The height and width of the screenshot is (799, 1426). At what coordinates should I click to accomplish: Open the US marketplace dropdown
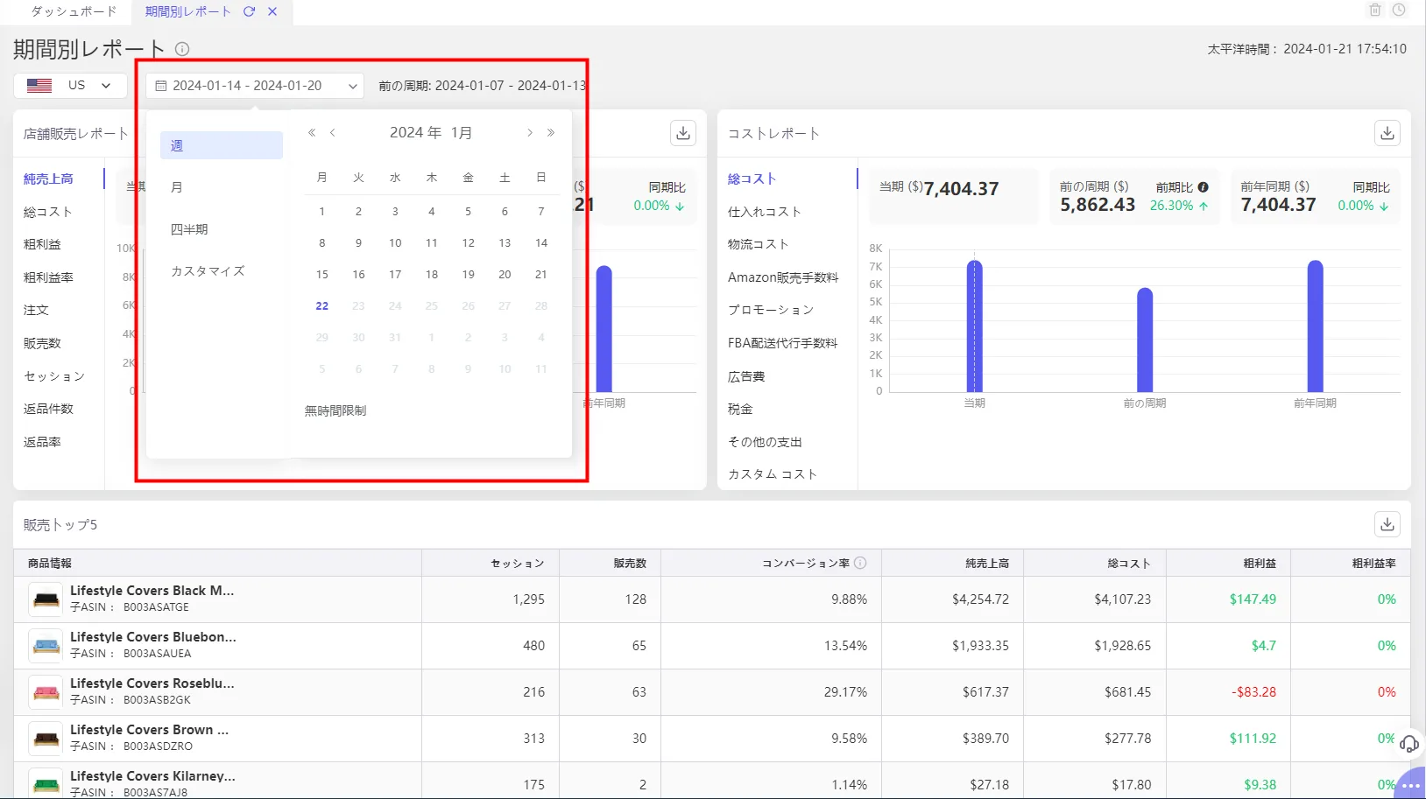click(x=70, y=86)
